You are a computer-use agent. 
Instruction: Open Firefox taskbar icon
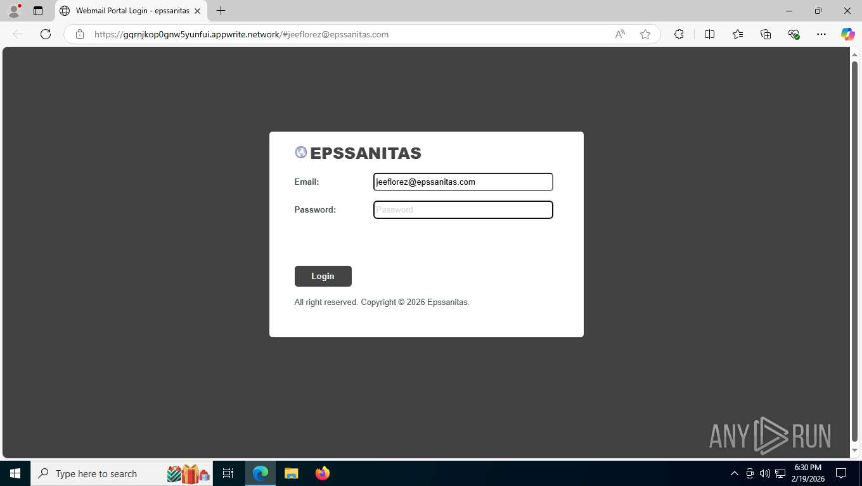(x=323, y=473)
